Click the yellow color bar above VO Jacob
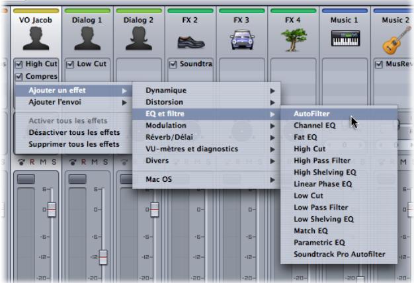414x283 pixels. [36, 11]
